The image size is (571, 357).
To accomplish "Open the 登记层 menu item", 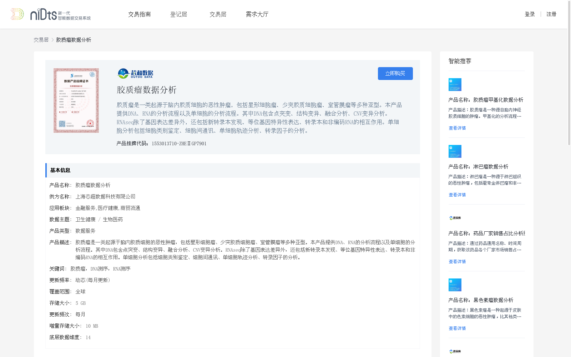I will [x=179, y=14].
